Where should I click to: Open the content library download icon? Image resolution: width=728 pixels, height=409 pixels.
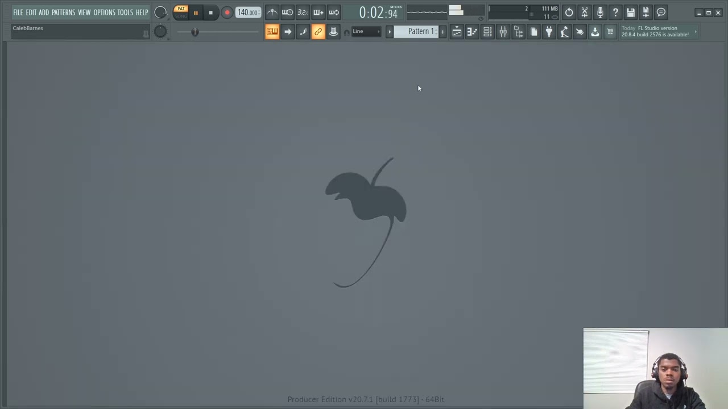[595, 32]
